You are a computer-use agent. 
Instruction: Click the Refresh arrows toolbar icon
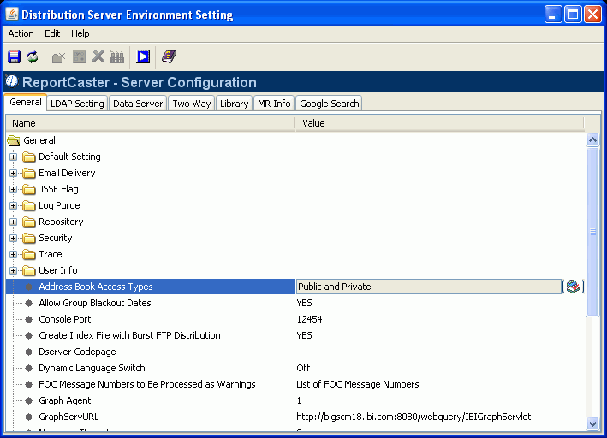tap(33, 56)
